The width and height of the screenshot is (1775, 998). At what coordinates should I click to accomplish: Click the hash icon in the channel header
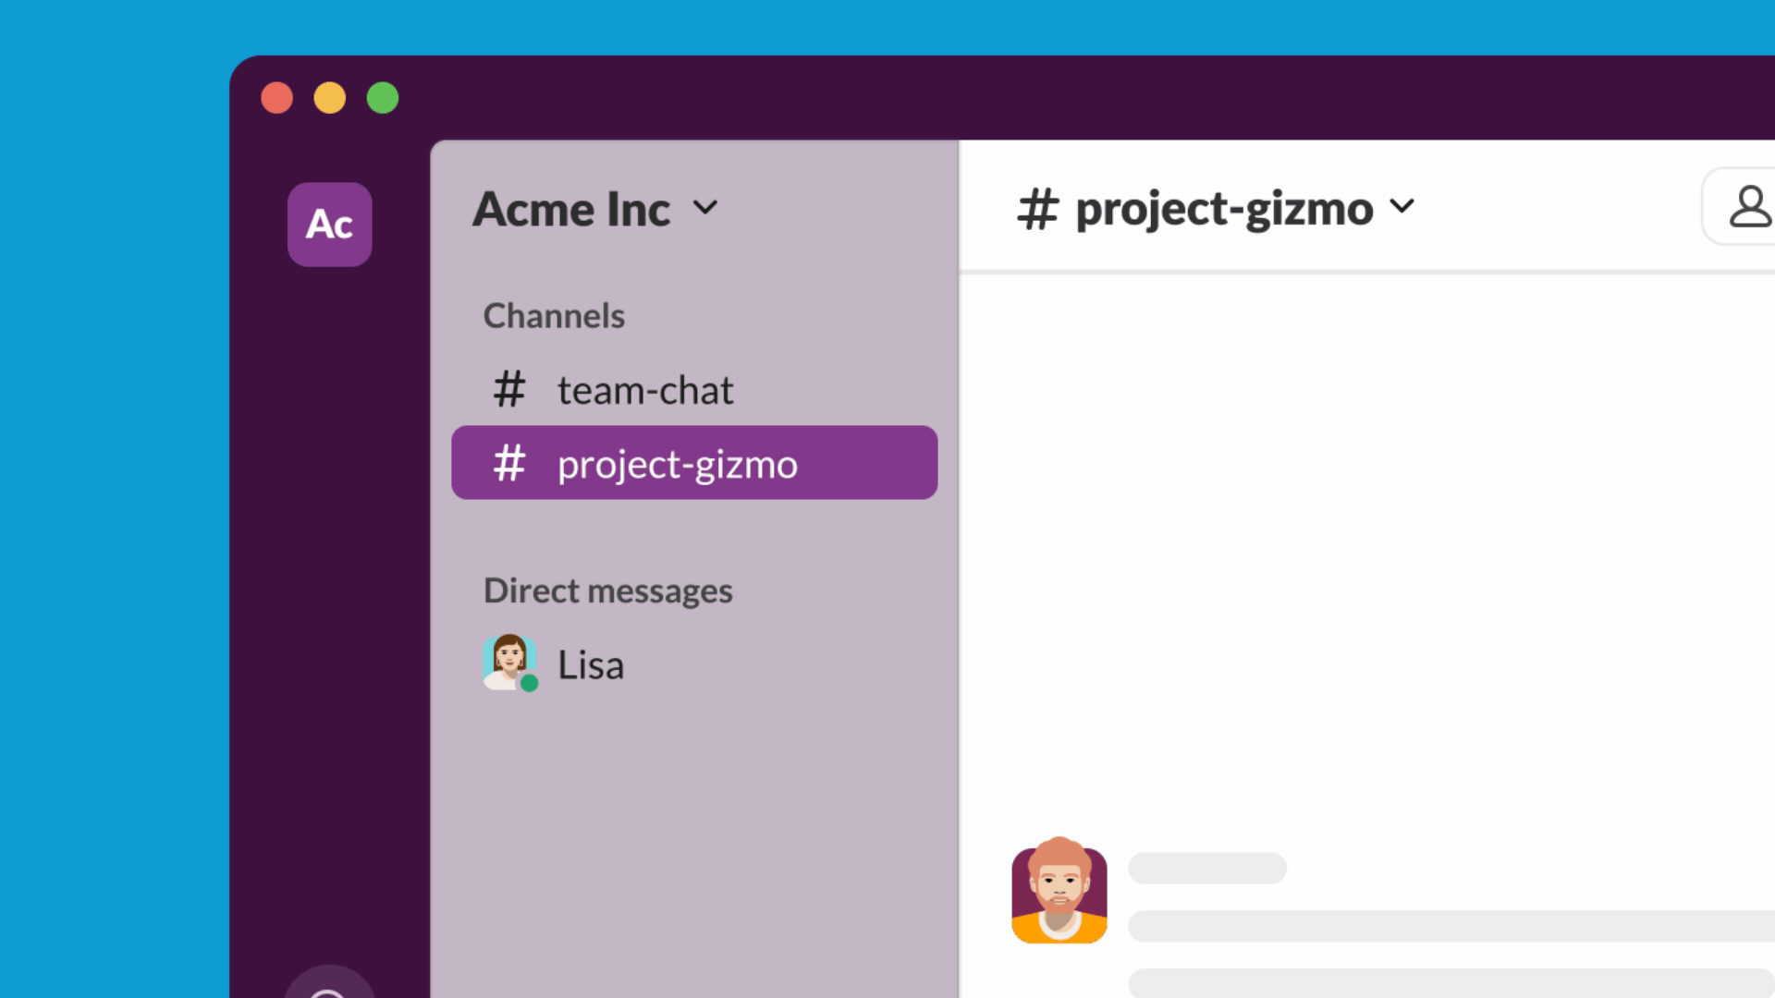[x=1037, y=209]
